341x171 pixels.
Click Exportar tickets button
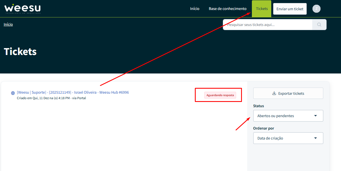[288, 93]
